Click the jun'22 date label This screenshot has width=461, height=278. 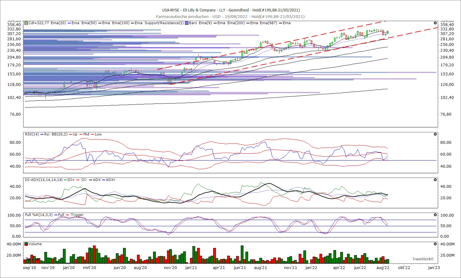point(360,267)
